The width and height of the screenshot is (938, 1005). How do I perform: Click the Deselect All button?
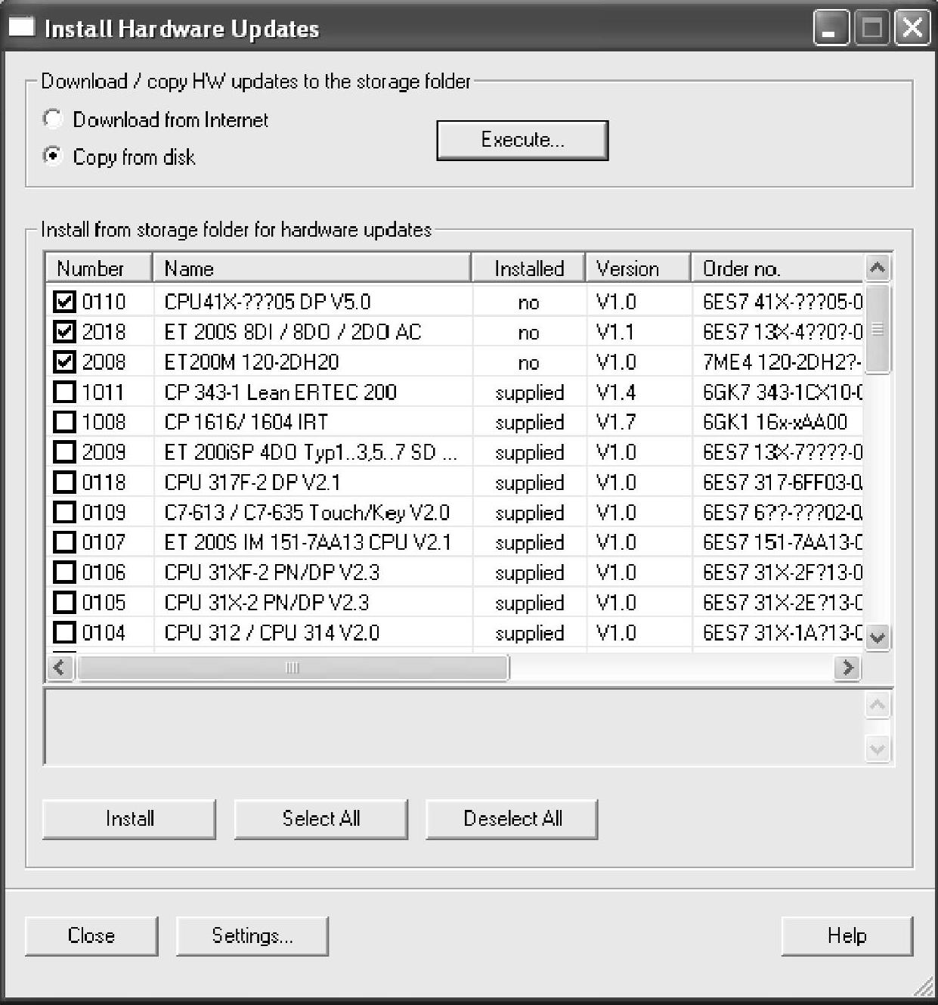point(512,819)
